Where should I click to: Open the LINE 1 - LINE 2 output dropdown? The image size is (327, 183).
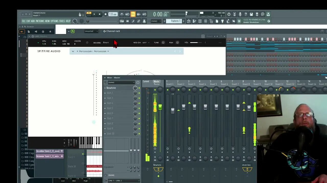coord(124,181)
